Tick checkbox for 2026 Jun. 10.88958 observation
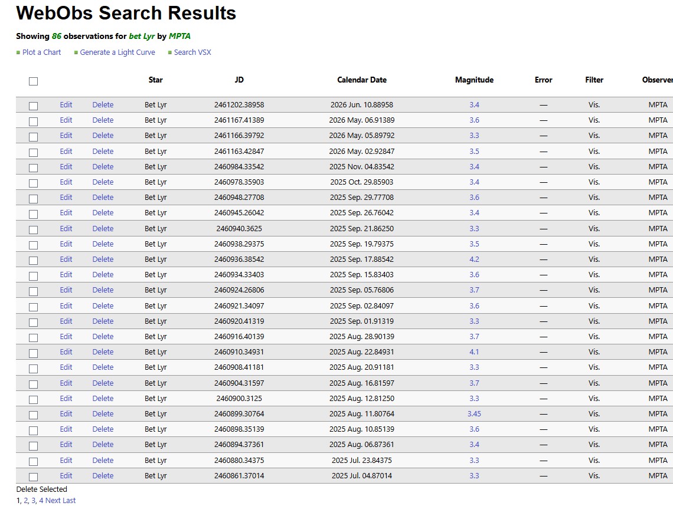The image size is (673, 506). pyautogui.click(x=33, y=106)
